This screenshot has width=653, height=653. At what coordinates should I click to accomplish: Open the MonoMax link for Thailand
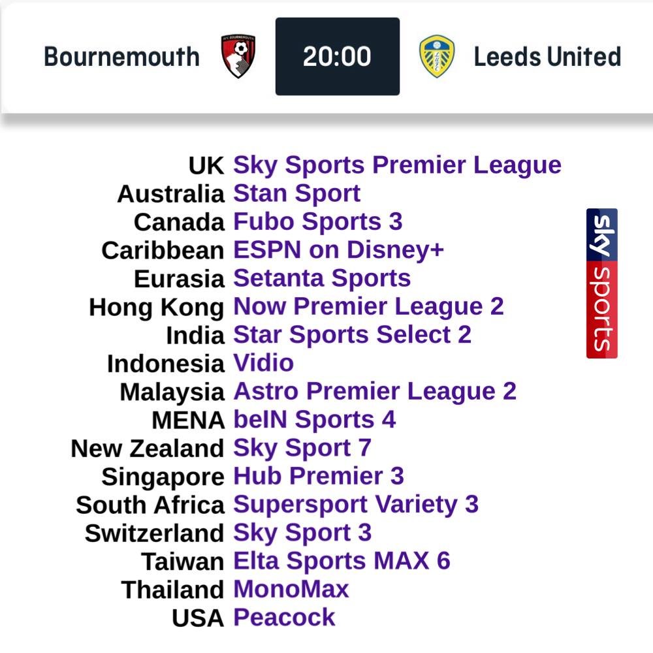coord(291,590)
